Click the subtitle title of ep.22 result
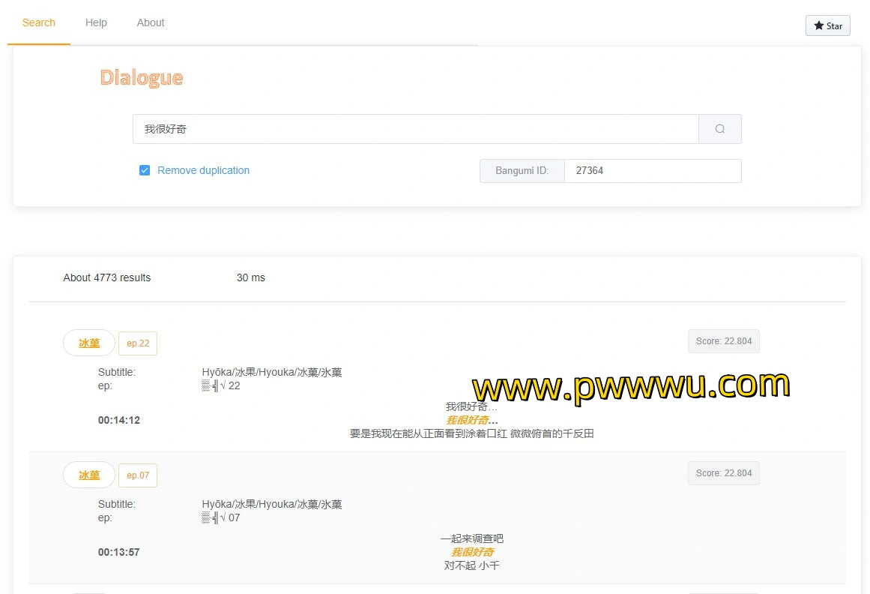 [272, 373]
